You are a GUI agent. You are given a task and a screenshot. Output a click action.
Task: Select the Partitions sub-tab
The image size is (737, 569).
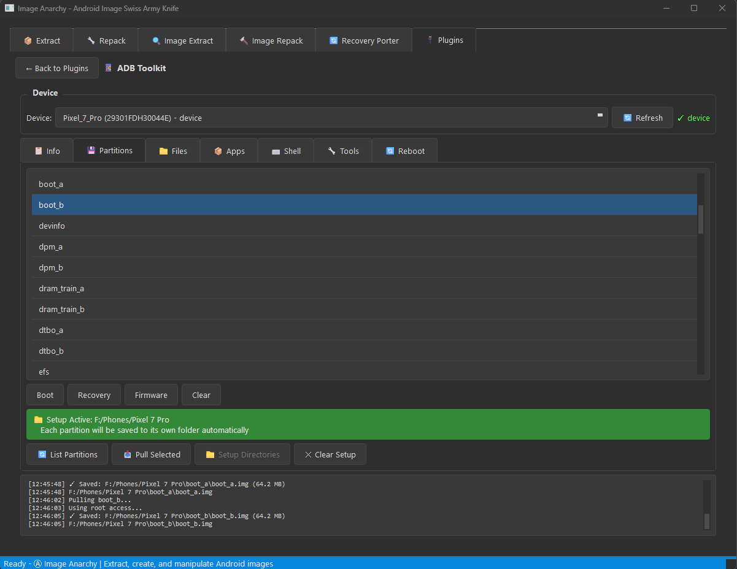coord(109,150)
